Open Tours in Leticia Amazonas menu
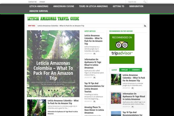This screenshot has height=116, width=174. click(x=93, y=6)
